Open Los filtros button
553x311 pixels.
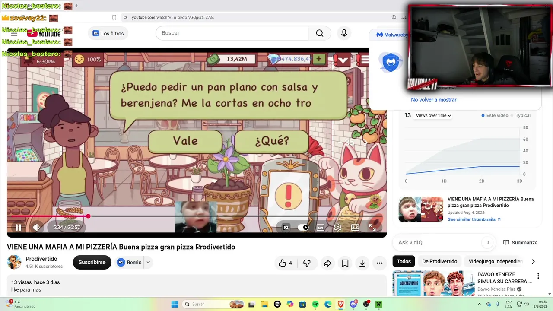pos(108,33)
